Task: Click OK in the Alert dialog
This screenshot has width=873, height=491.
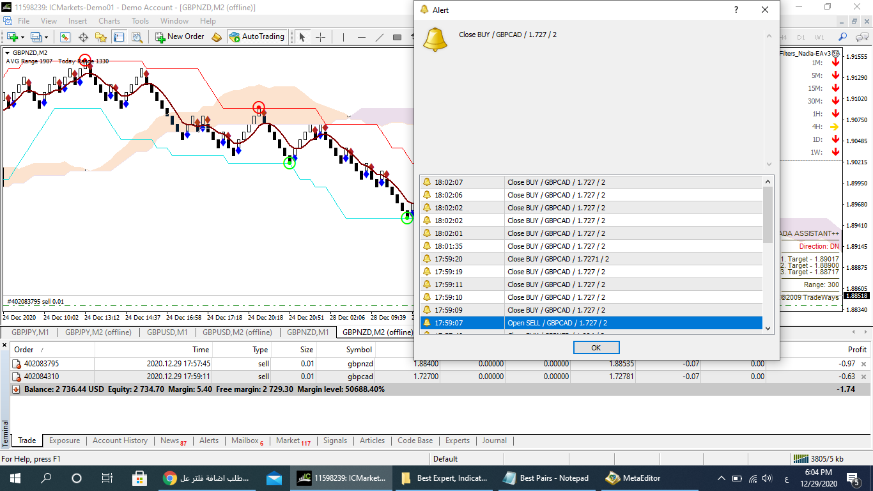Action: [596, 348]
